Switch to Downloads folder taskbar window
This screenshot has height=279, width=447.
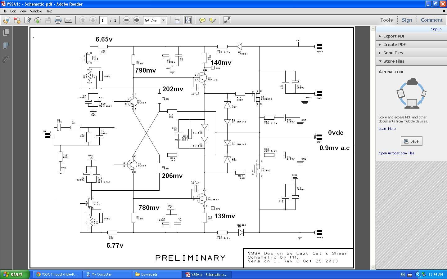157,274
